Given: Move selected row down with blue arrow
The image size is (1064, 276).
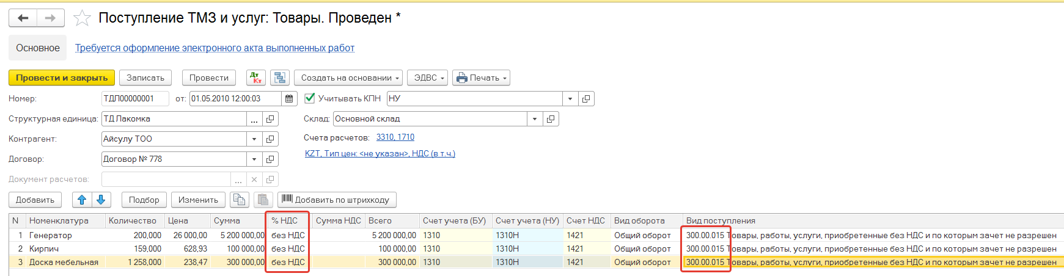Looking at the screenshot, I should [x=101, y=200].
